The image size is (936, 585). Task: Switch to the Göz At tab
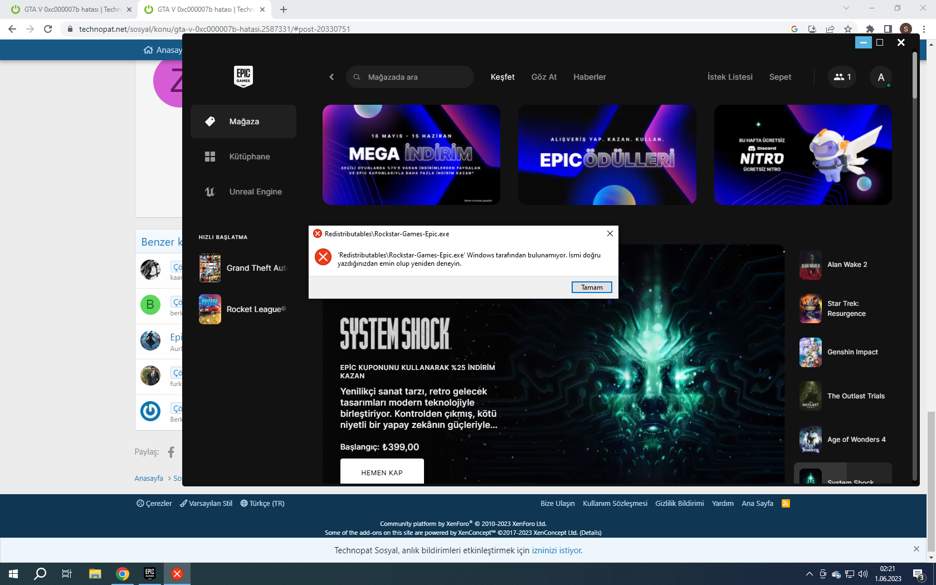[544, 77]
